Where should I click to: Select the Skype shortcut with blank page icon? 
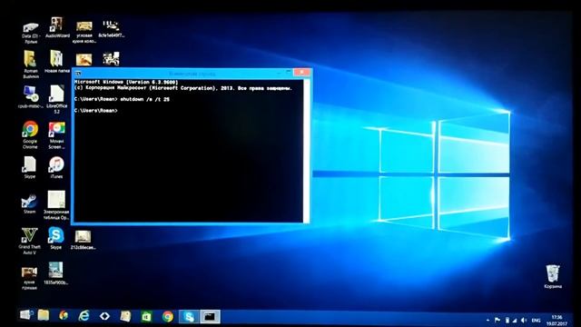click(30, 167)
